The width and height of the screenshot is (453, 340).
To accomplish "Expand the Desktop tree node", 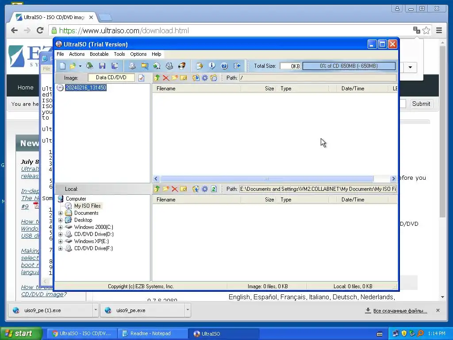I will tap(60, 220).
